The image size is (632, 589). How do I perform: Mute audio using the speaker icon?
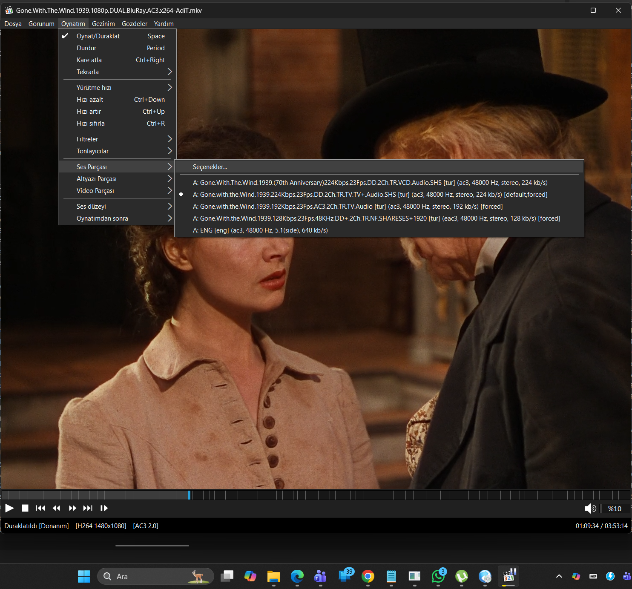coord(590,509)
